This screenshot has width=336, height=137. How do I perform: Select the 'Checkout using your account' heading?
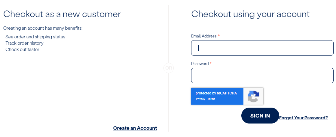250,14
